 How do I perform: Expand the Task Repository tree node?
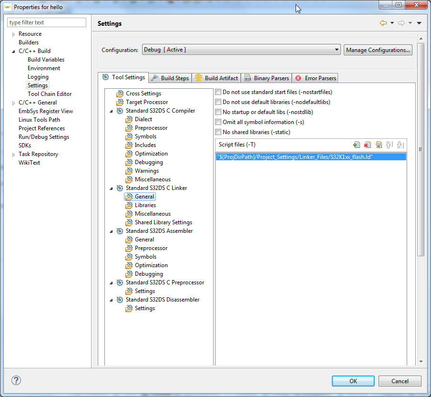tap(13, 155)
